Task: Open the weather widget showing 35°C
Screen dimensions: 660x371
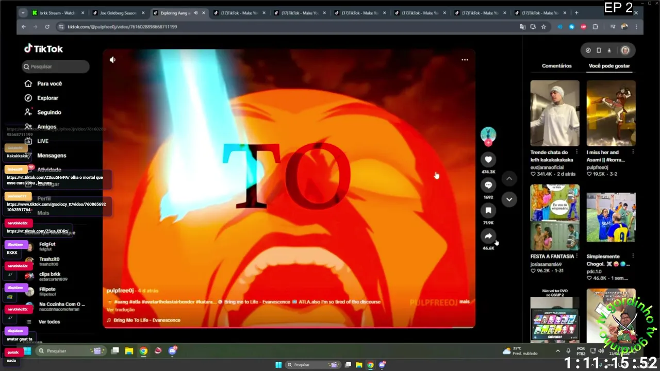Action: click(x=520, y=351)
